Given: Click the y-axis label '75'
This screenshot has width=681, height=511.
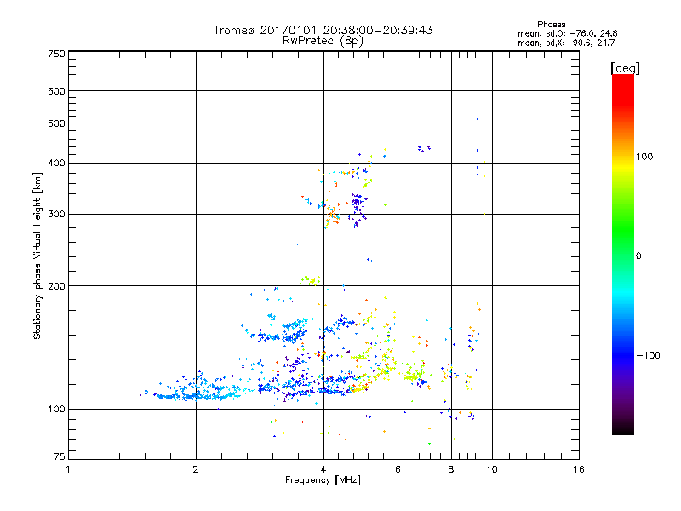Looking at the screenshot, I should coord(60,456).
